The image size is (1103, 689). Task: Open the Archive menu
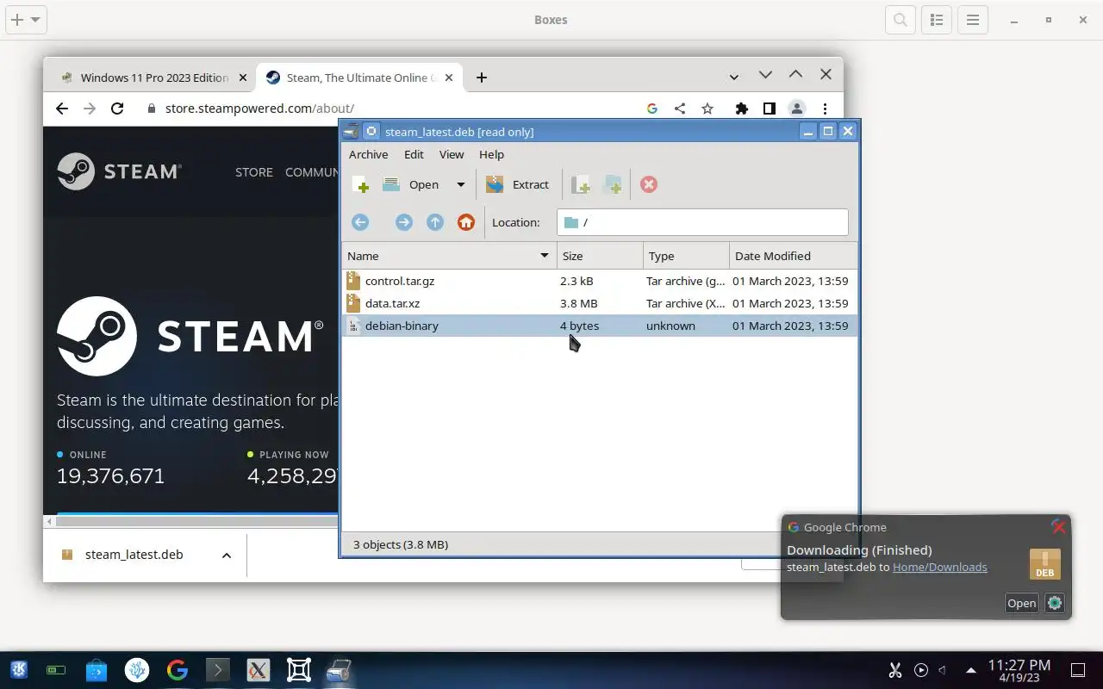(368, 154)
